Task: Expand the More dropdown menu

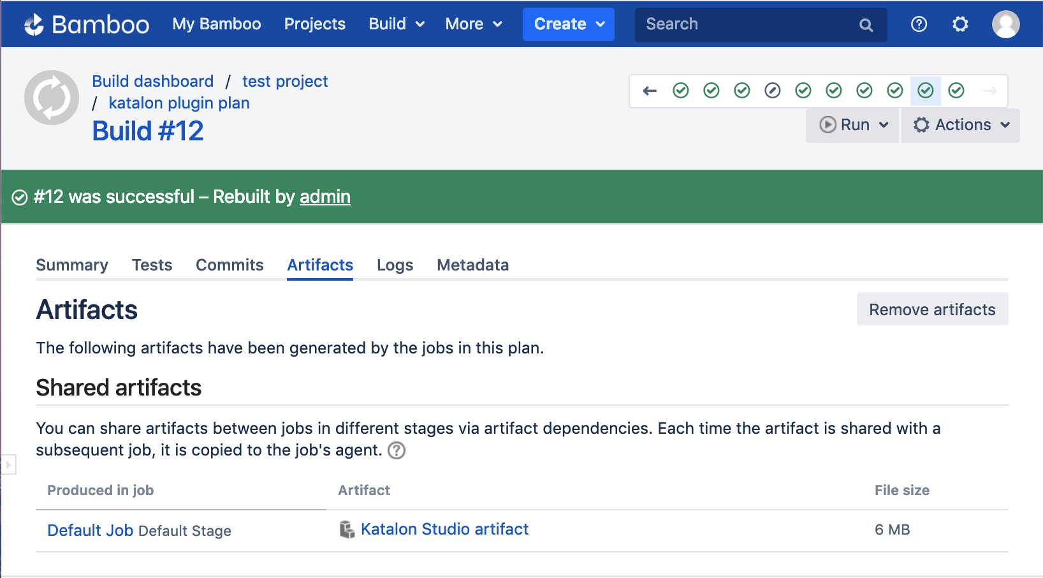Action: [474, 24]
